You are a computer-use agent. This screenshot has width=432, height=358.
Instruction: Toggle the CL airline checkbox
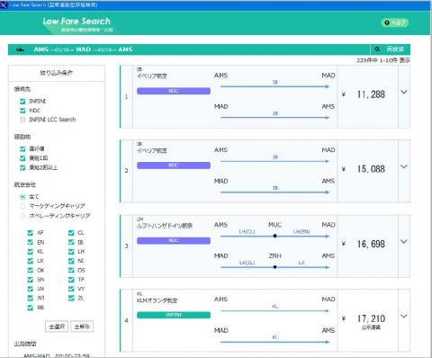(x=71, y=233)
